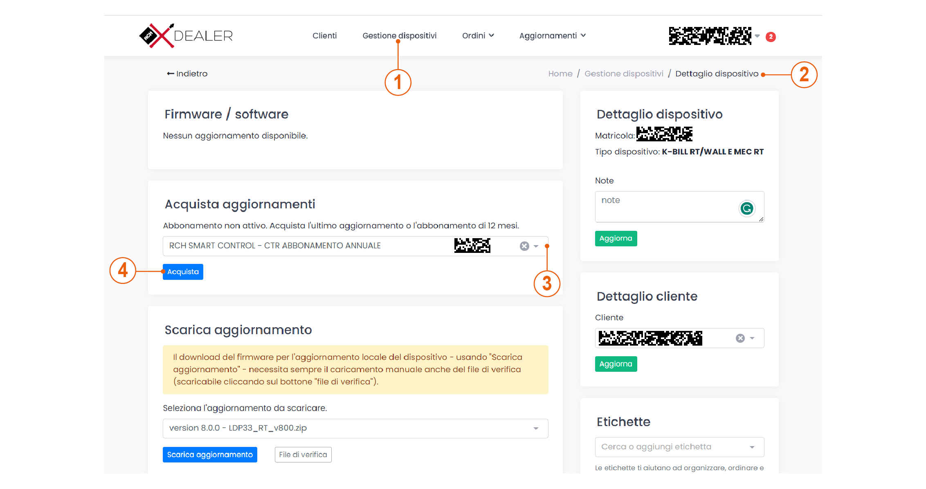Clear the selected subscription product
Image resolution: width=926 pixels, height=489 pixels.
(524, 246)
